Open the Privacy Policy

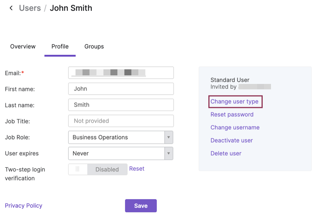(23, 205)
